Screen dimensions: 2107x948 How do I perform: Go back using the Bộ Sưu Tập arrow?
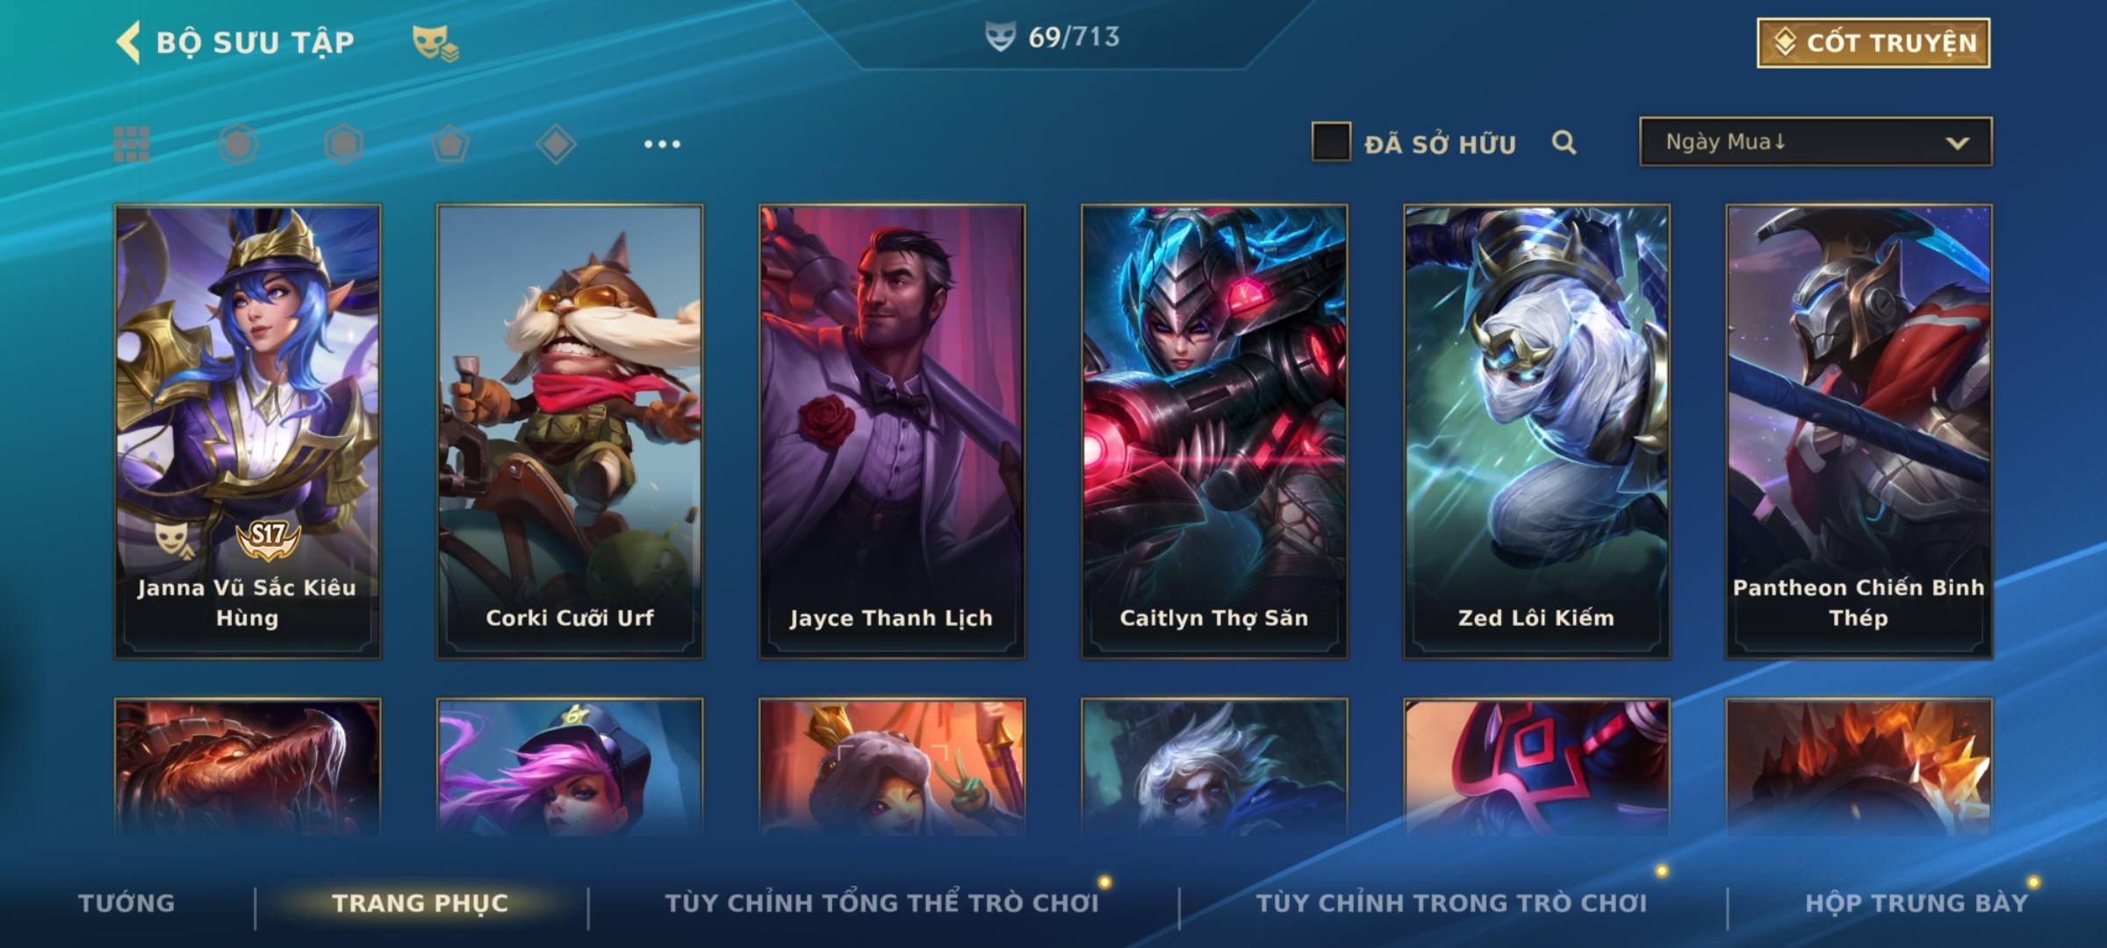128,42
